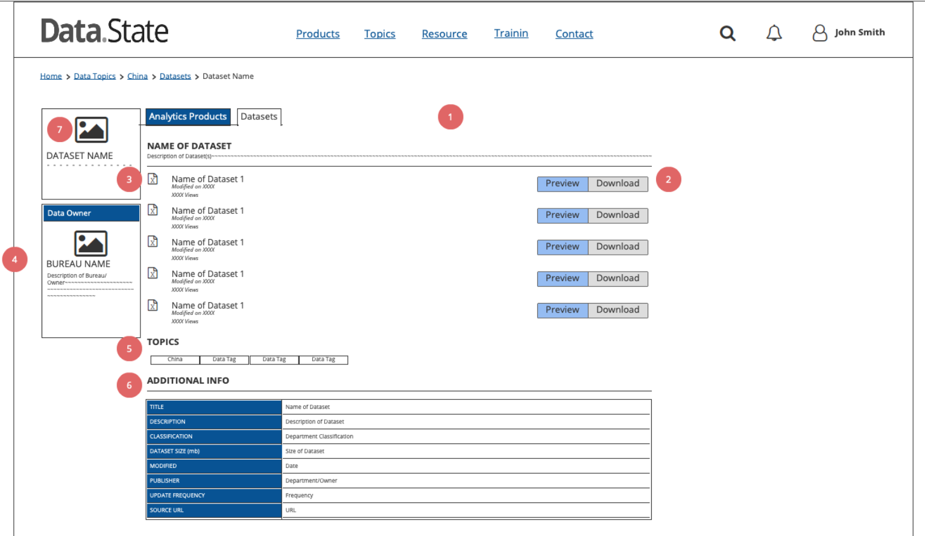Switch to the Datasets tab

click(x=259, y=116)
